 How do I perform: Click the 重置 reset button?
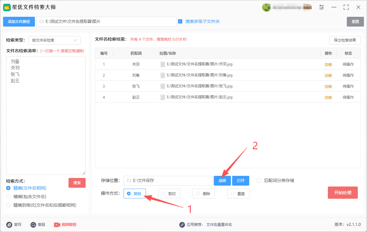[x=355, y=22]
